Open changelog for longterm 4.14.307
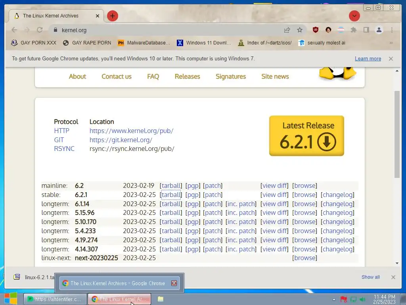406x305 pixels. point(337,249)
